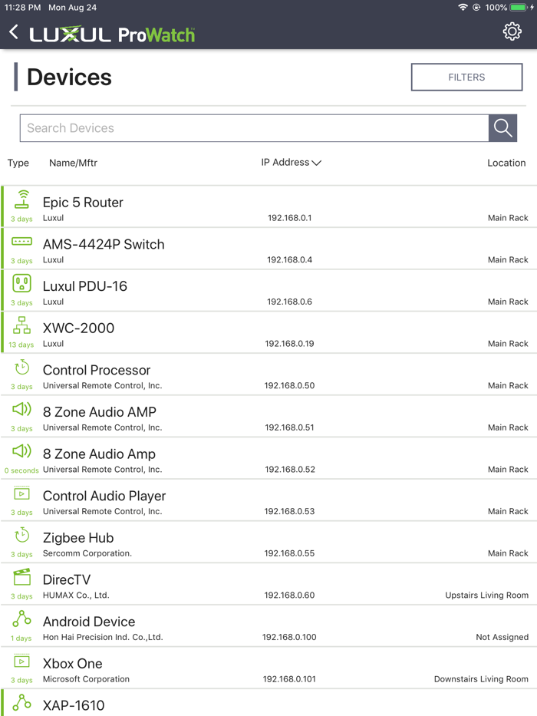Sort by Name/Mftr column header
Screen dimensions: 537x716
[x=73, y=163]
